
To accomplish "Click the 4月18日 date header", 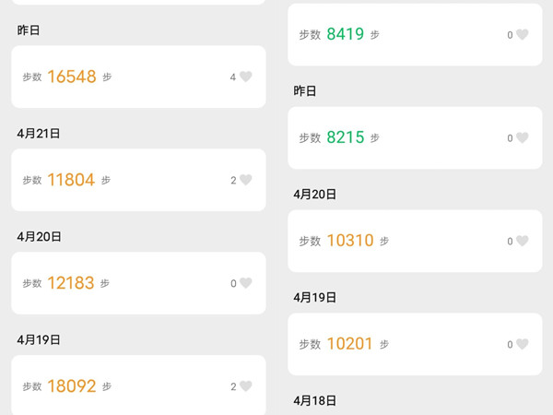I will 315,401.
